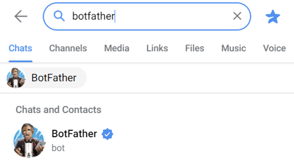This screenshot has width=294, height=166.
Task: Switch to the Channels tab
Action: tap(68, 48)
